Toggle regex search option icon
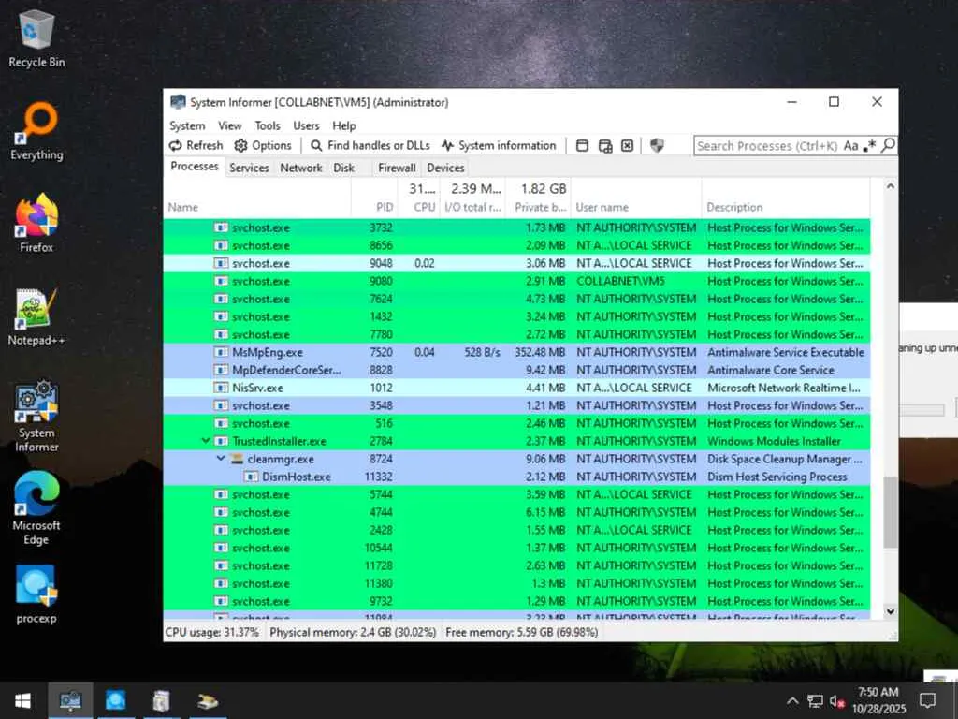Screen dimensions: 958x719 [869, 145]
